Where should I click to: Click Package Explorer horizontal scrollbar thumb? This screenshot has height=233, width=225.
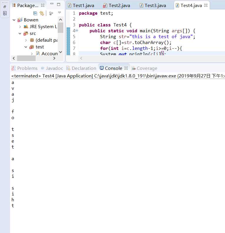point(27,58)
